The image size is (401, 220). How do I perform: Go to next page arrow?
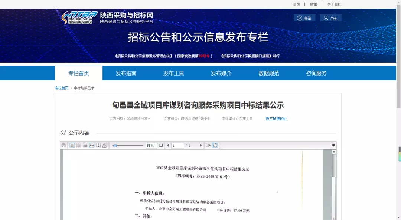201,146
